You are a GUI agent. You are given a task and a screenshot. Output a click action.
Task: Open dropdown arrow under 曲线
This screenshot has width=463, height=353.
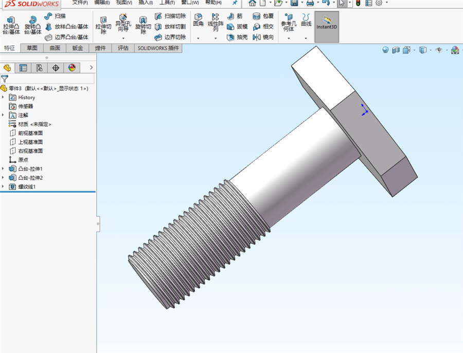click(x=306, y=39)
